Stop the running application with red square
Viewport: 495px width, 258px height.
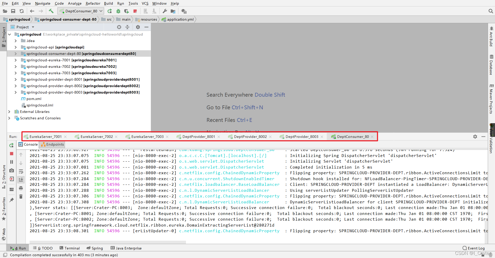[x=135, y=11]
